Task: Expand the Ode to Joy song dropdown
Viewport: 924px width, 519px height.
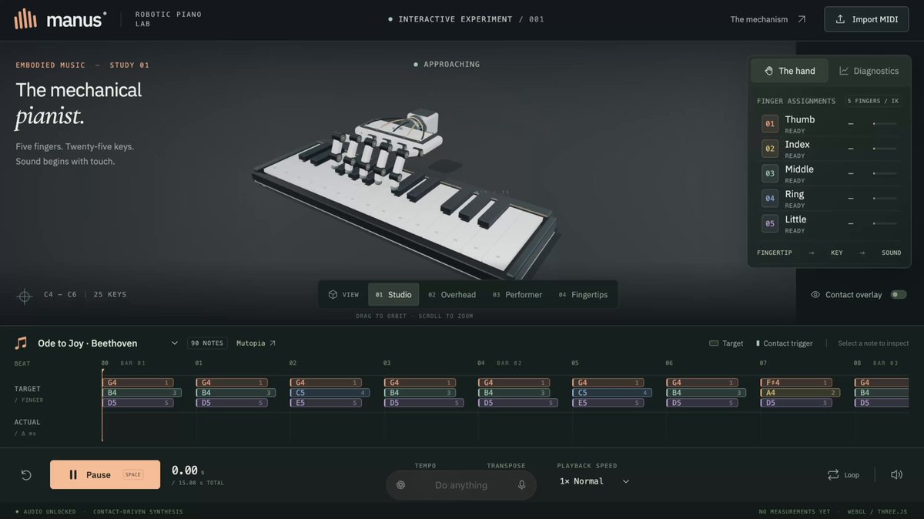Action: tap(174, 343)
